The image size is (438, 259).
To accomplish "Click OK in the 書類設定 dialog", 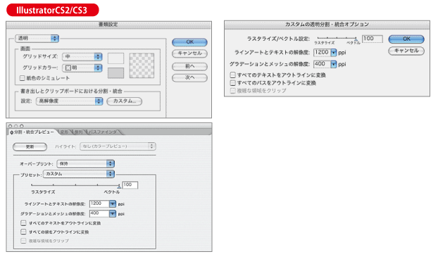I will (x=189, y=42).
